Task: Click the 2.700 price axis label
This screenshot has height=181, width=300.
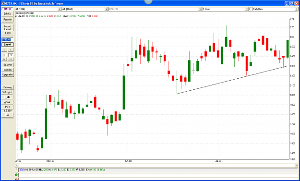Action: point(292,27)
